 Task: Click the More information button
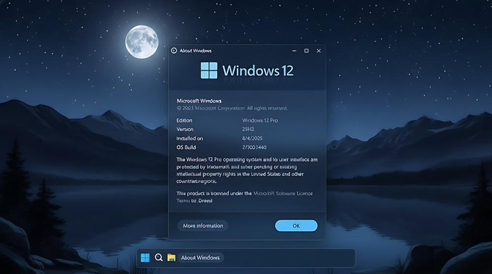click(x=203, y=226)
